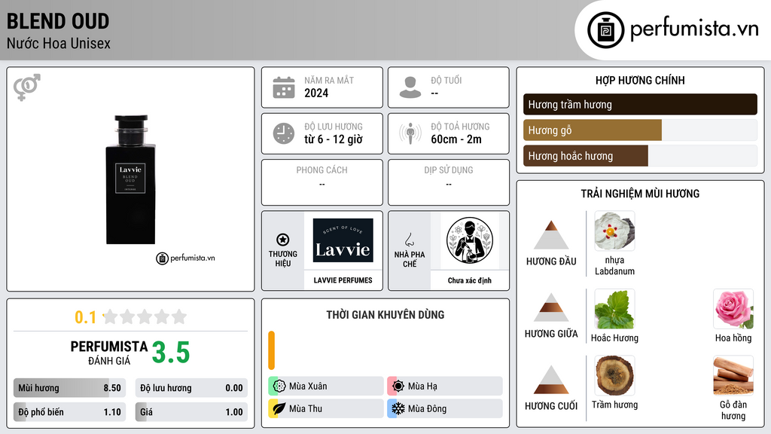Click the Lavvie brand logo image

pos(343,240)
